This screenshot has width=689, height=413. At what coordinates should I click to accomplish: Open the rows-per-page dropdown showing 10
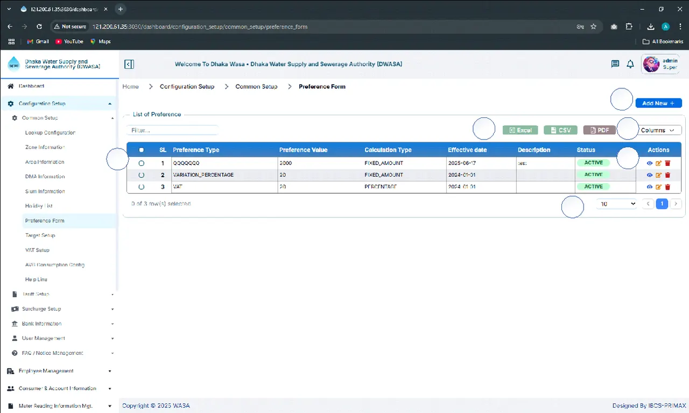coord(617,204)
